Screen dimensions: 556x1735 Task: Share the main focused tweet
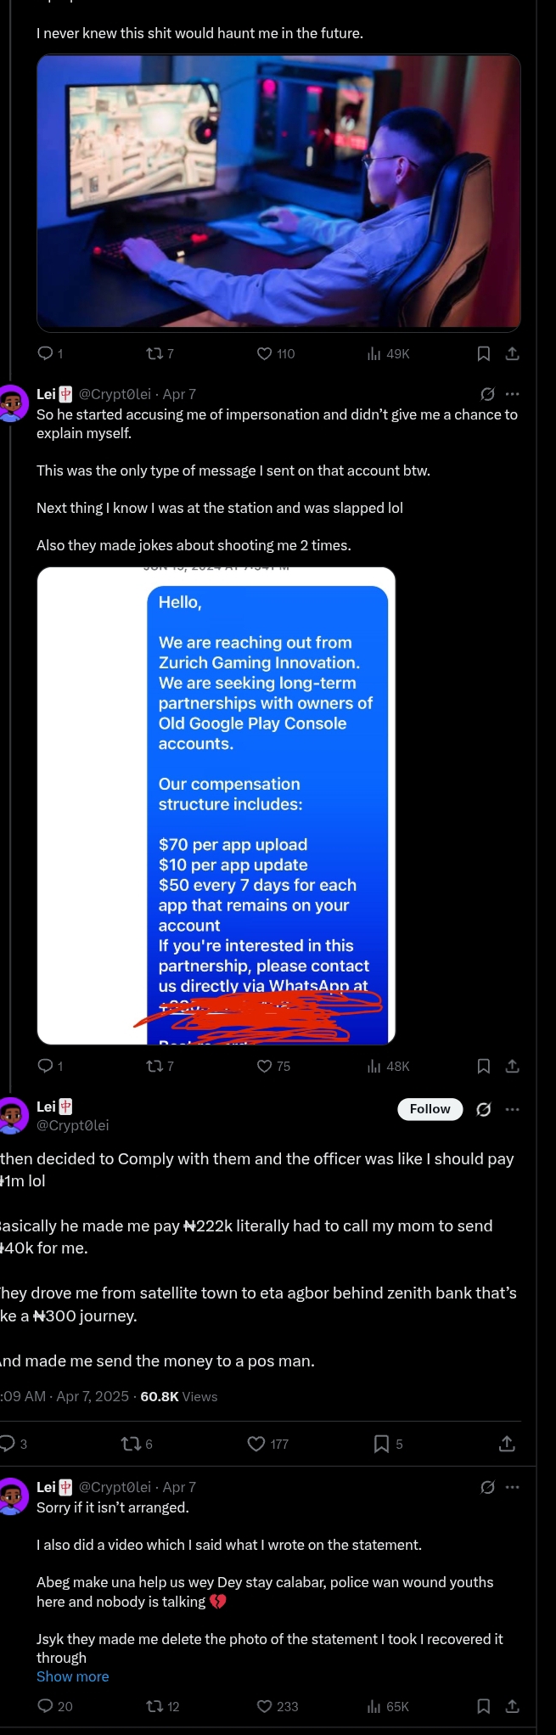pyautogui.click(x=507, y=1444)
